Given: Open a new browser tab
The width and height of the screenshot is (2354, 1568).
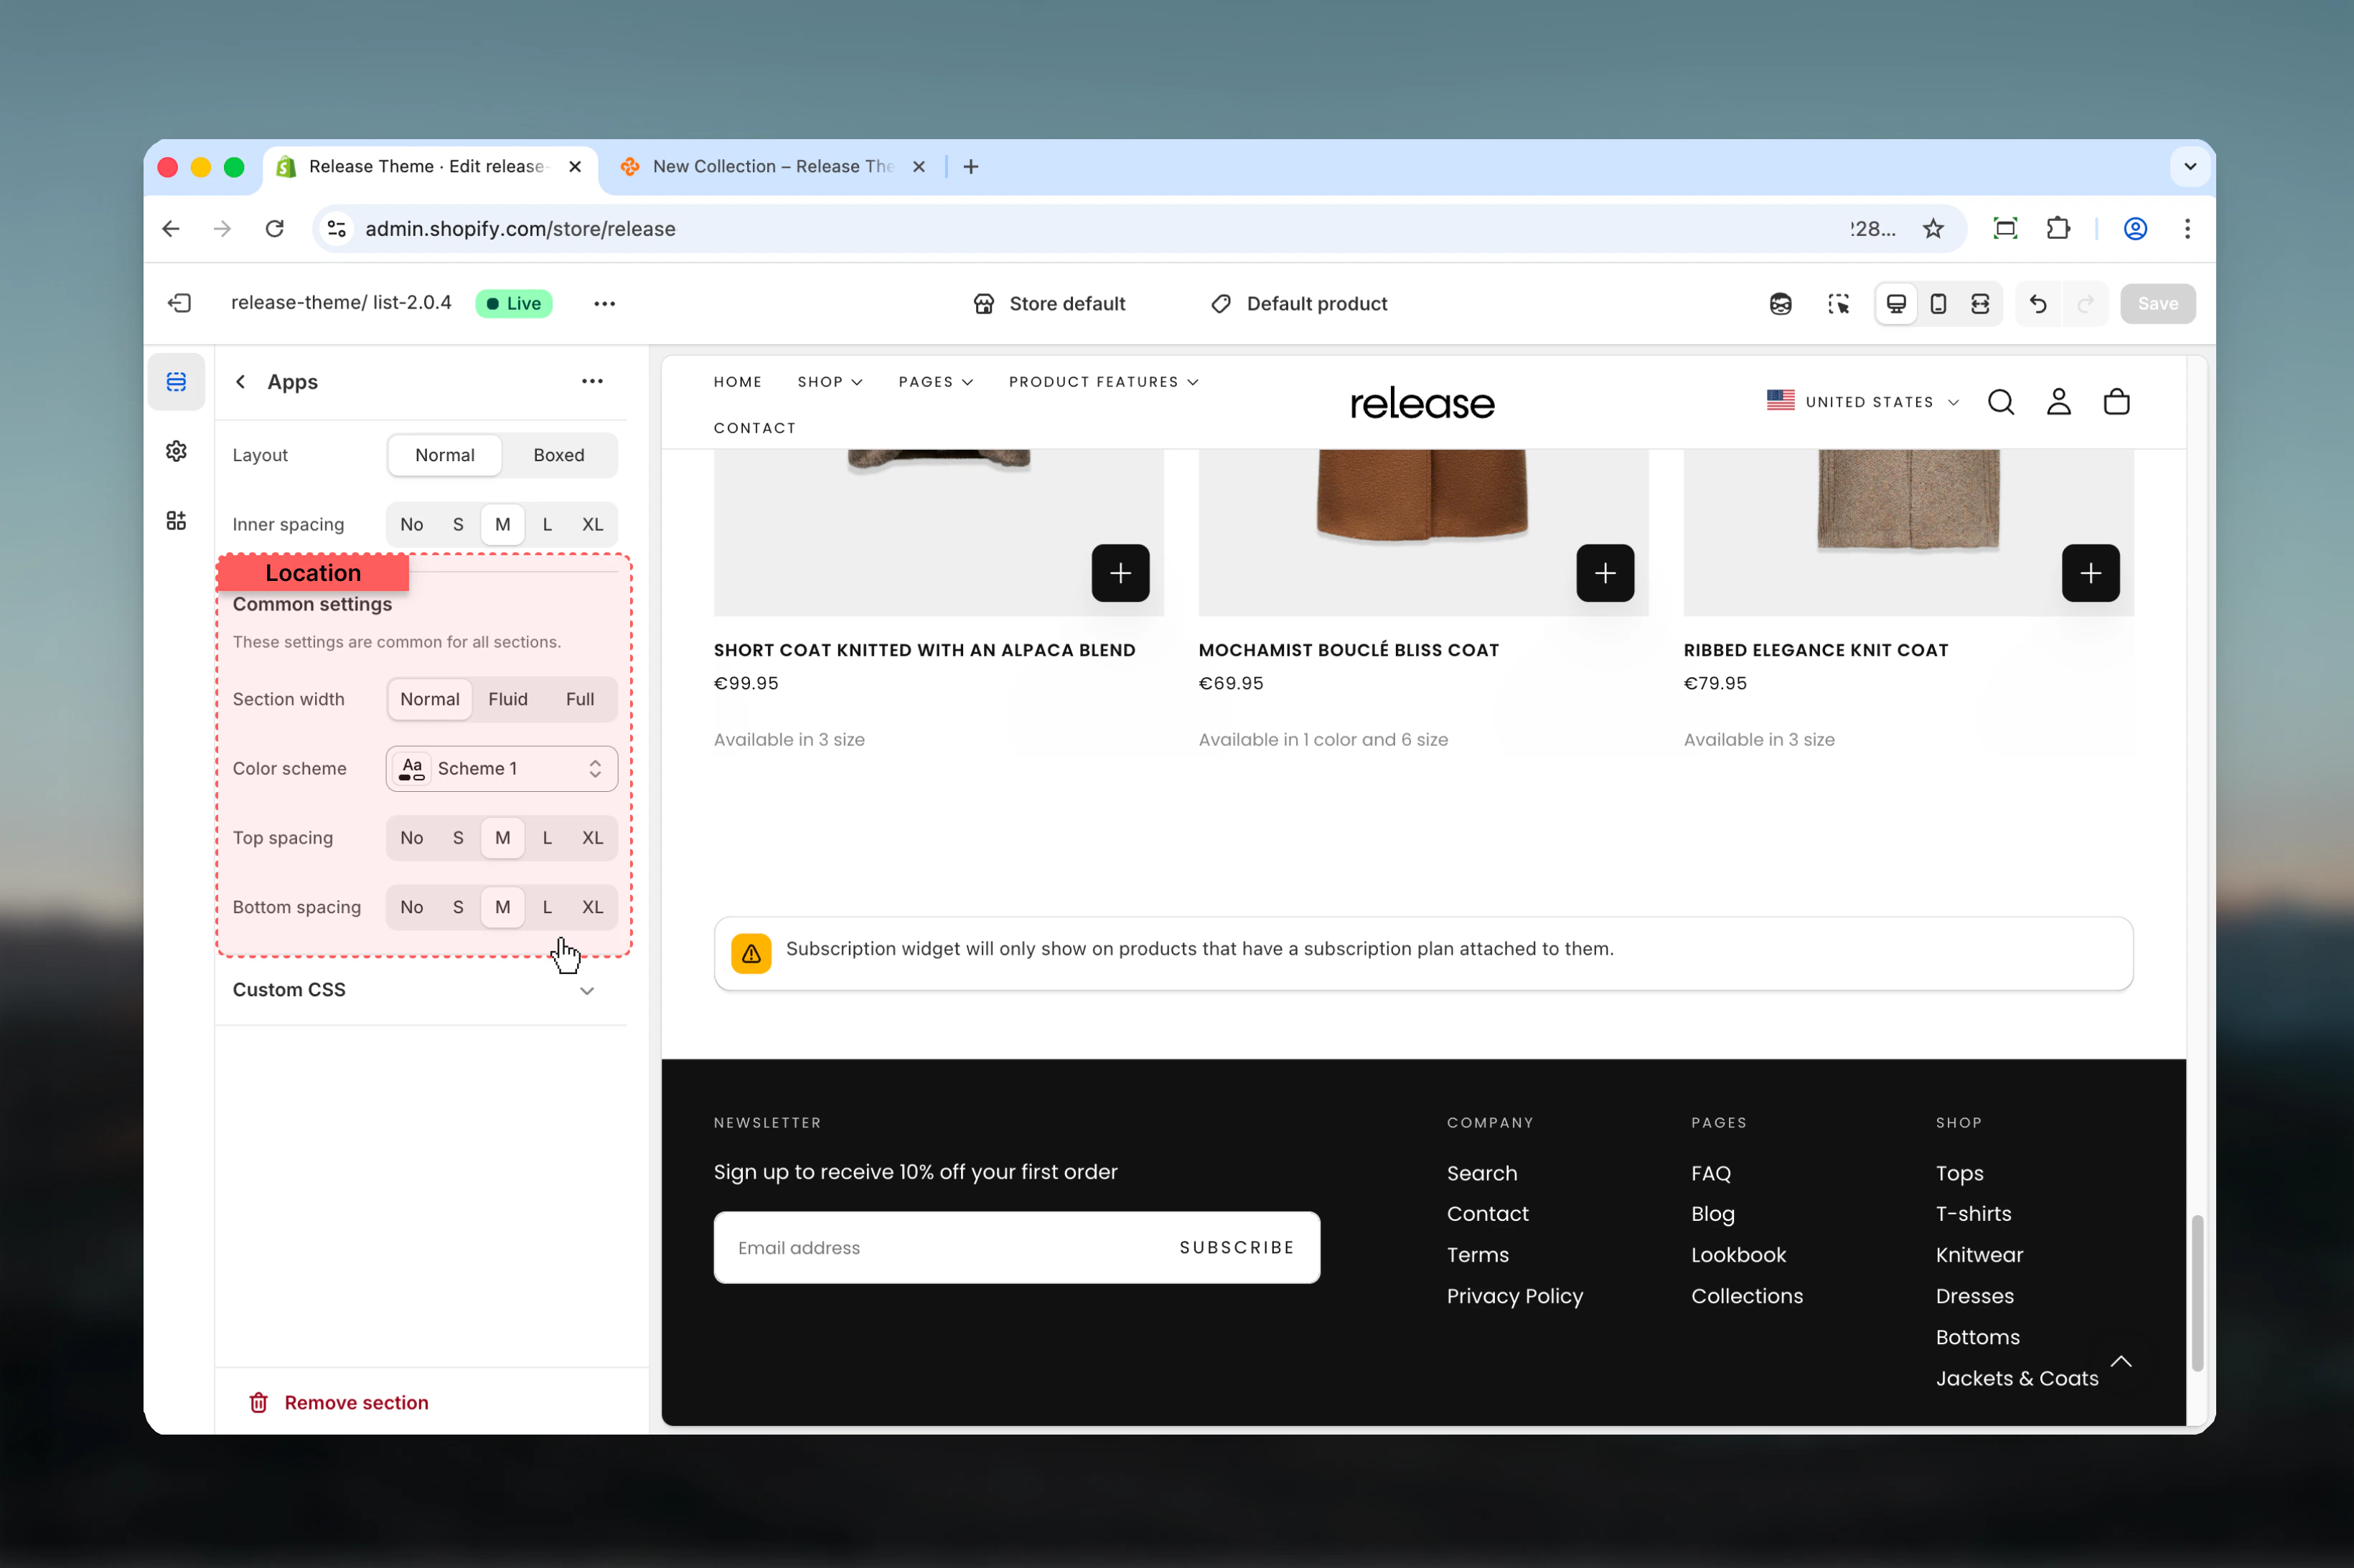Looking at the screenshot, I should click(x=970, y=167).
